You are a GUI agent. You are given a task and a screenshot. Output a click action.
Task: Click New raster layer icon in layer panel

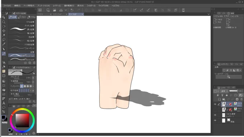[x=219, y=99]
